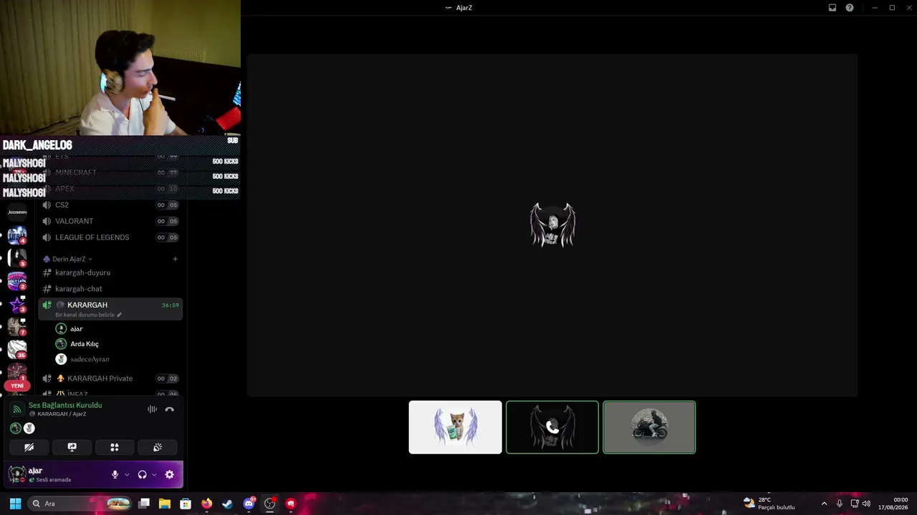Open OBS Studio taskbar icon
The width and height of the screenshot is (917, 515).
coord(269,504)
